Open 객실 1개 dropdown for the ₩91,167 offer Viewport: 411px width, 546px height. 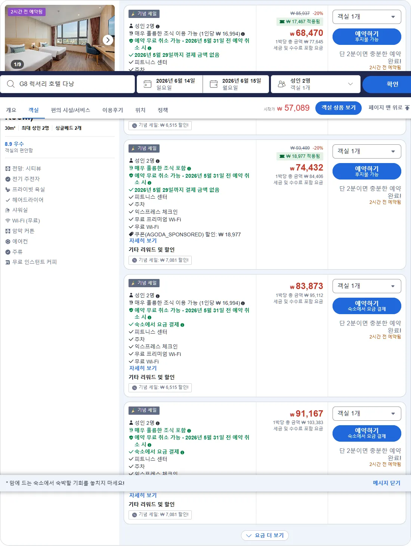(367, 414)
